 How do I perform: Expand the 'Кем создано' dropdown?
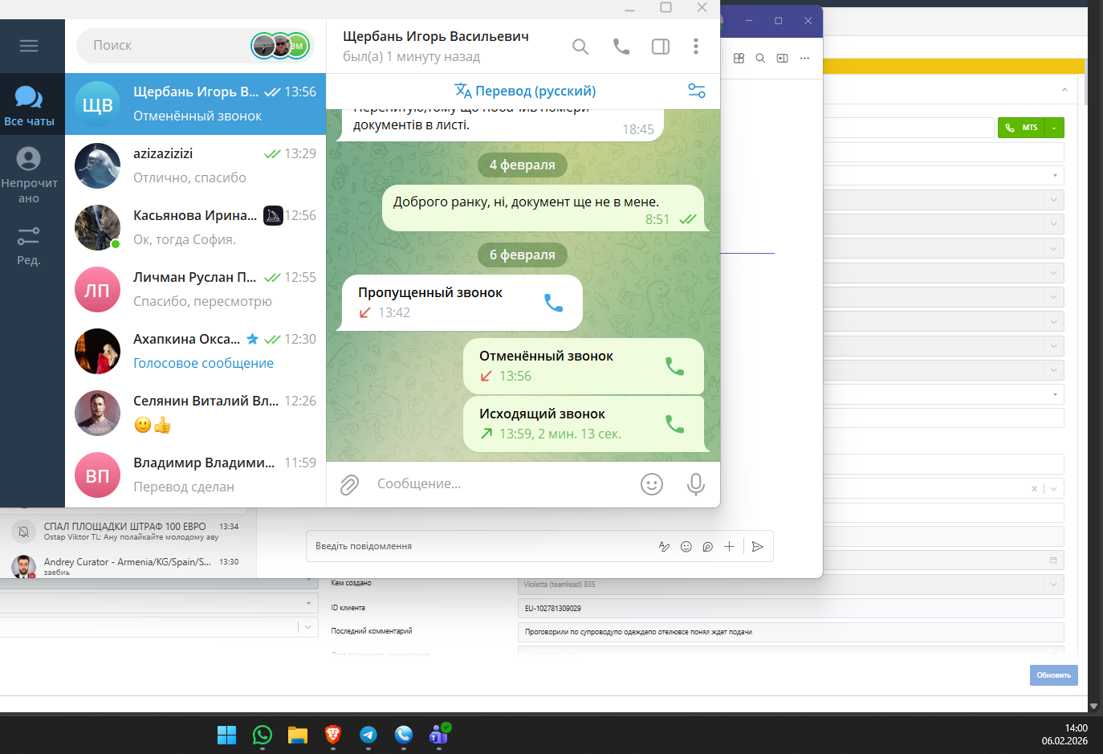pyautogui.click(x=1054, y=585)
